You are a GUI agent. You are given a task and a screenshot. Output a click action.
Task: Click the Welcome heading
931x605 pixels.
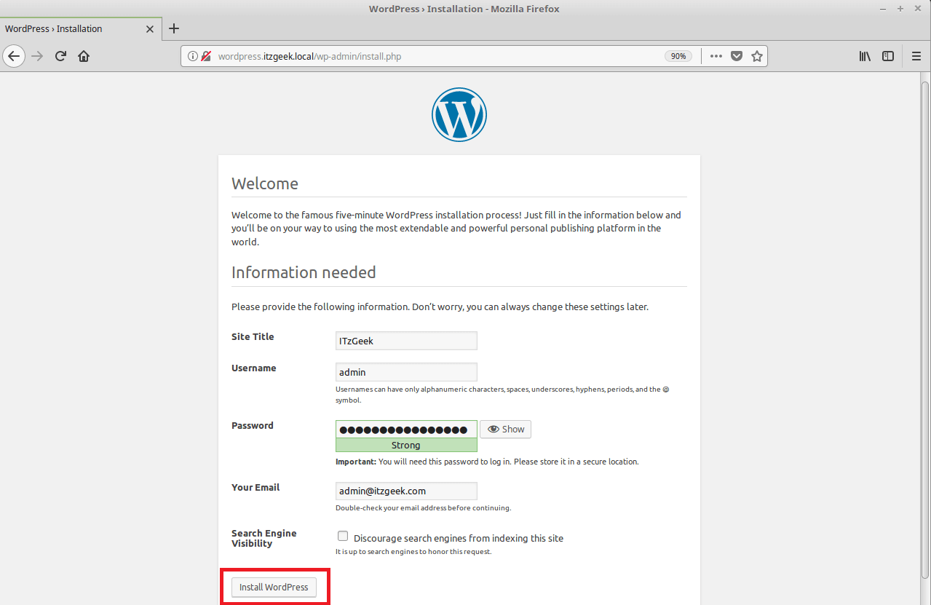point(265,183)
